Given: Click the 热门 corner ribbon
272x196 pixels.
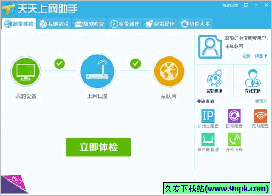Looking at the screenshot, I should pos(14,184).
